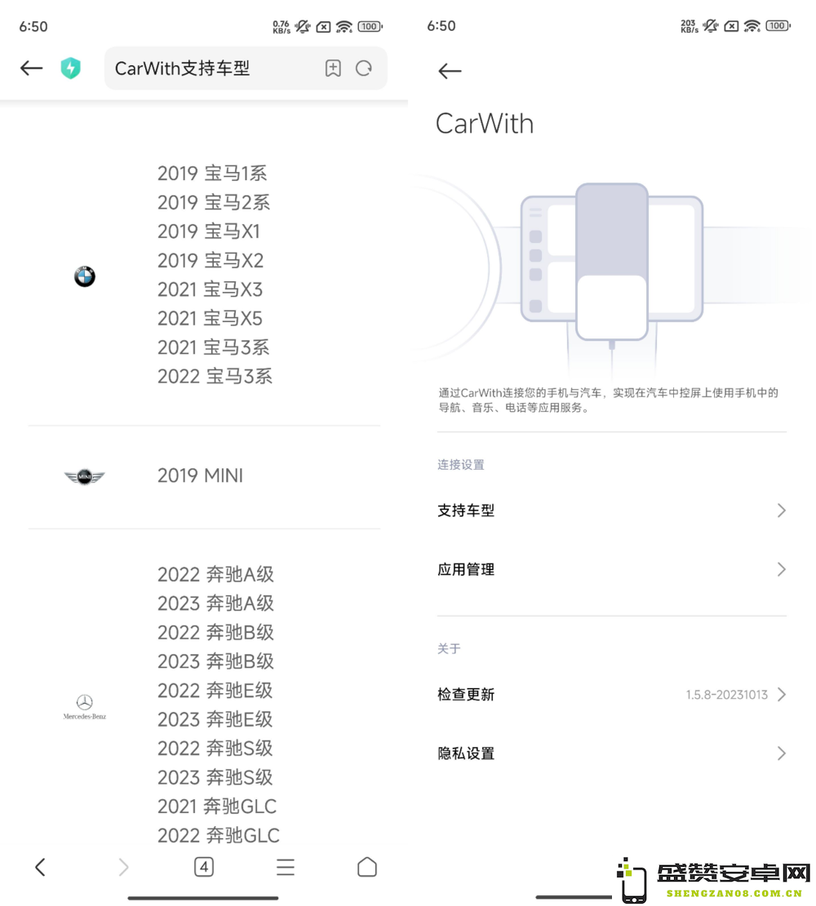Select 2023 奔驰S级 in the list

pos(215,777)
